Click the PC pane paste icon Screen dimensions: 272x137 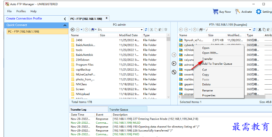pos(160,30)
